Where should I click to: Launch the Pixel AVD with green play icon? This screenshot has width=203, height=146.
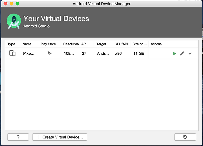pos(175,54)
